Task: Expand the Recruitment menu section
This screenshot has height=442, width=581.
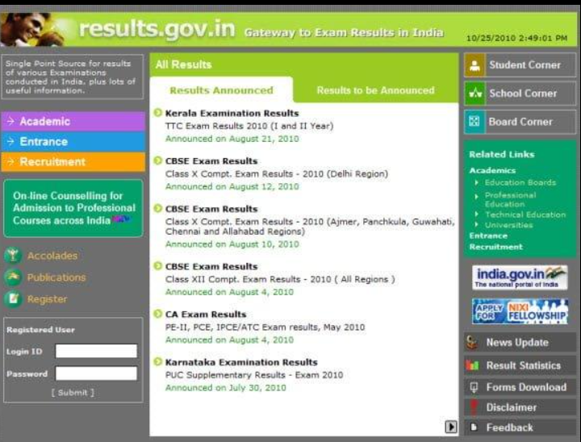Action: point(73,161)
